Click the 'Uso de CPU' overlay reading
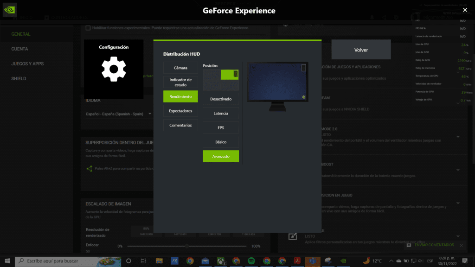475x267 pixels. [x=443, y=44]
